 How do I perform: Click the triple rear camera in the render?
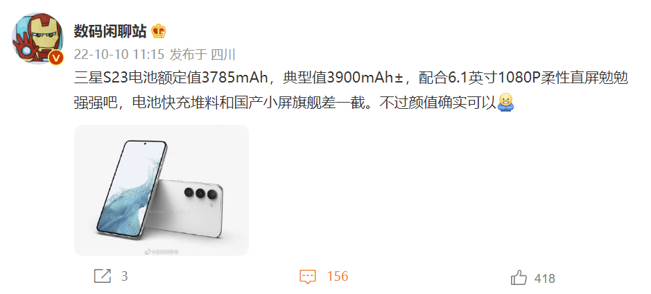coord(200,193)
